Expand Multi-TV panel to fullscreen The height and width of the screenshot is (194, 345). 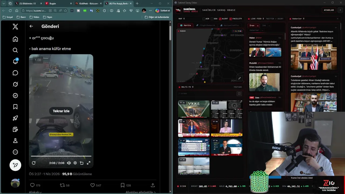pyautogui.click(x=239, y=93)
